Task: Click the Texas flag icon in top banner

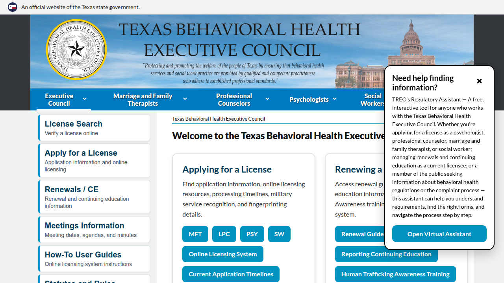Action: tap(13, 7)
